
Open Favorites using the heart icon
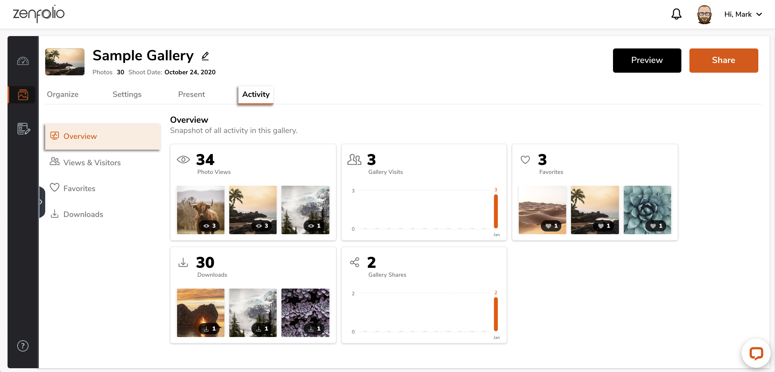coord(79,188)
